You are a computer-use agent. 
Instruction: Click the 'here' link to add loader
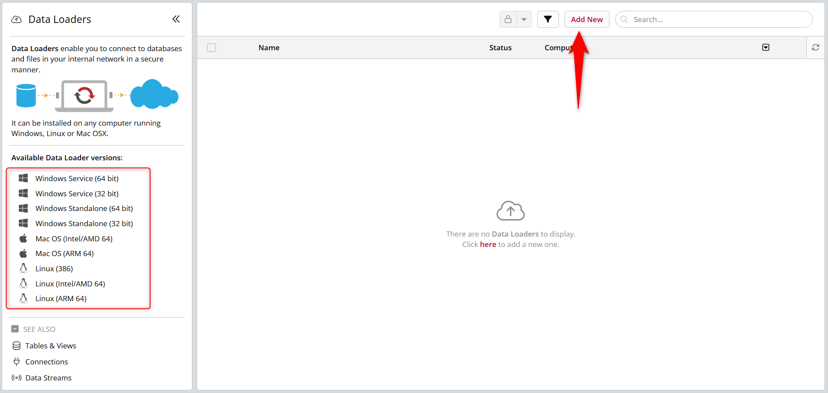pyautogui.click(x=488, y=244)
